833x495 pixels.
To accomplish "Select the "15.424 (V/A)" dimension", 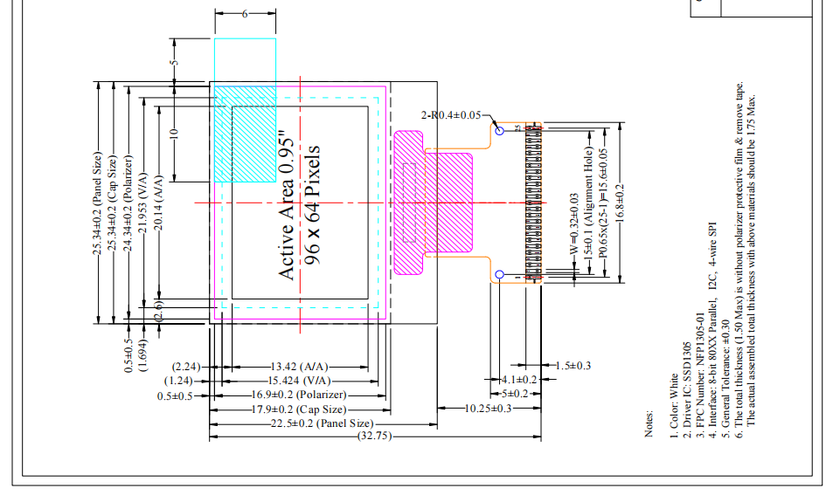I will point(297,381).
